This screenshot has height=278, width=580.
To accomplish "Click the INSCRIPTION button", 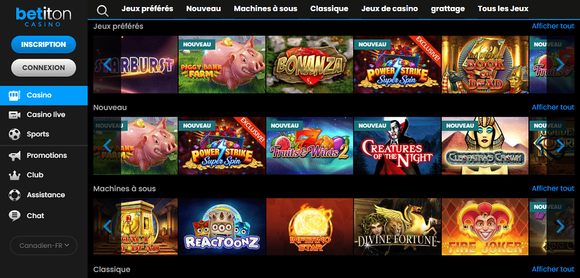I will (x=43, y=45).
